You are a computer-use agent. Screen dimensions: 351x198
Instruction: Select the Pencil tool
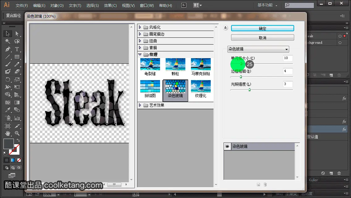point(17,64)
